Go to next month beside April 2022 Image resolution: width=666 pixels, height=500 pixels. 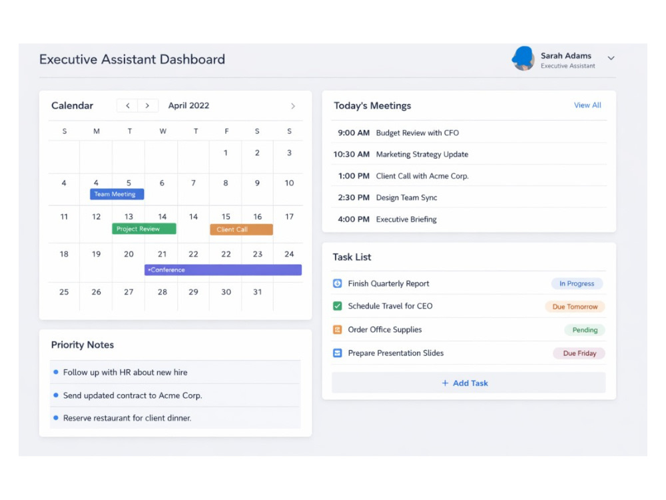point(147,105)
